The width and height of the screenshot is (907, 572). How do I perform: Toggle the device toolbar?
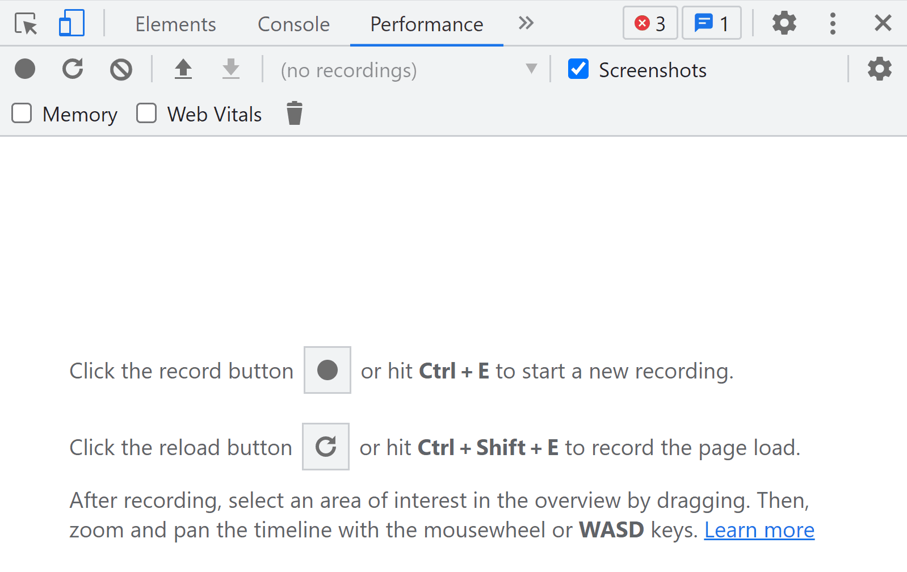click(72, 23)
